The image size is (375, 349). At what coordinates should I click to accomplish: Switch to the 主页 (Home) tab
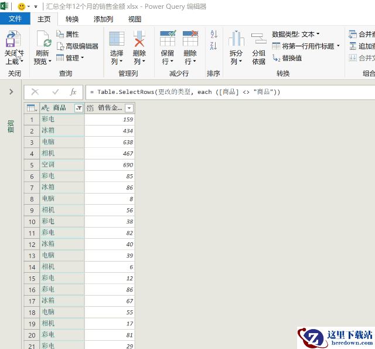click(x=44, y=19)
